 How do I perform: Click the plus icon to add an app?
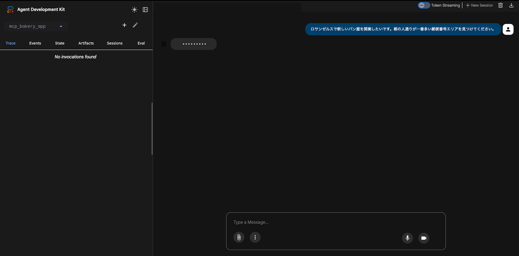124,25
